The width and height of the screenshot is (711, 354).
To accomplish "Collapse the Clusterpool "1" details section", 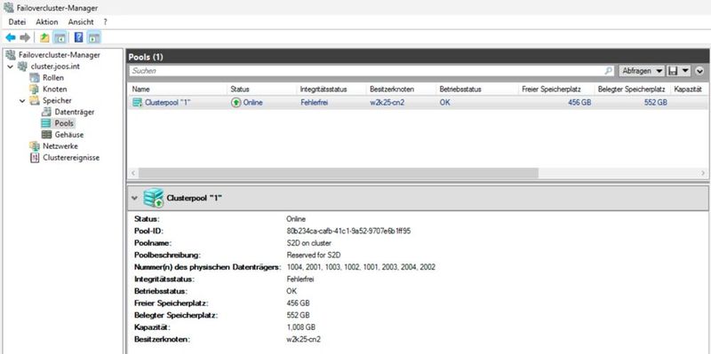I will click(x=134, y=198).
